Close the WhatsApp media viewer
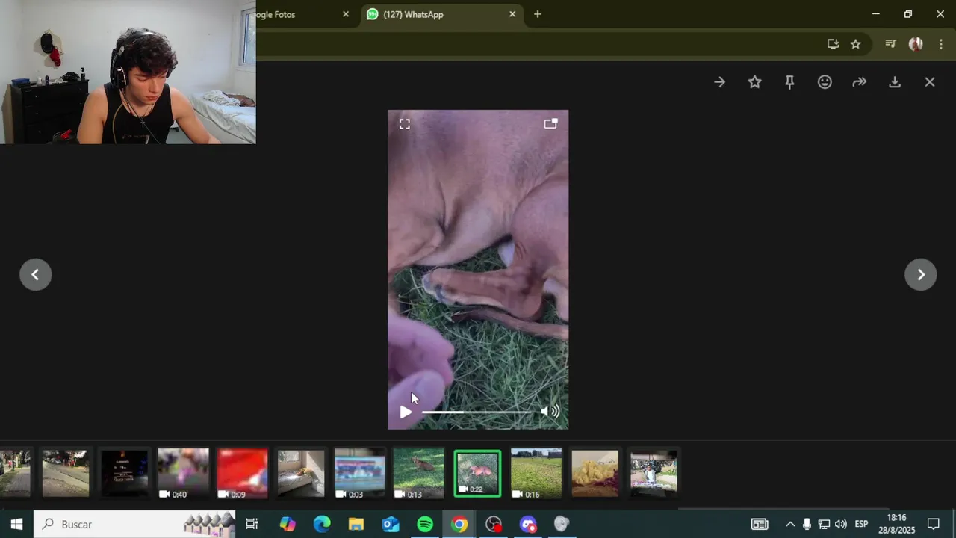 (x=930, y=82)
